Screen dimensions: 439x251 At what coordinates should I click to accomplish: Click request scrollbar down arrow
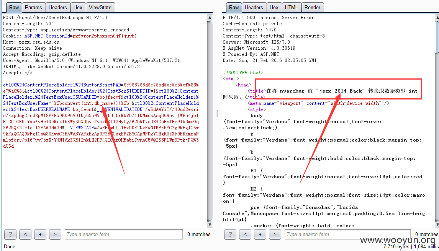(210, 225)
